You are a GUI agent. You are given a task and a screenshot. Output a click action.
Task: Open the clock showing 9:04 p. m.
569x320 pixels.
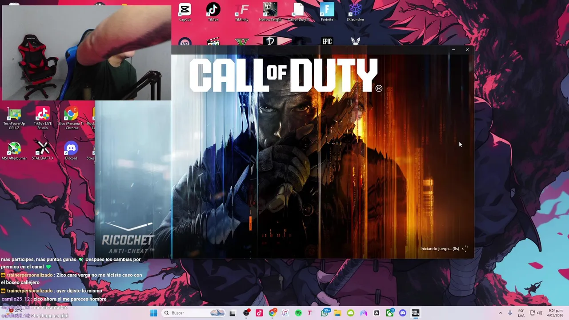(x=555, y=313)
